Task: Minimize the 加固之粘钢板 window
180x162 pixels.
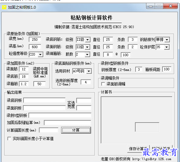Action: tap(151, 6)
